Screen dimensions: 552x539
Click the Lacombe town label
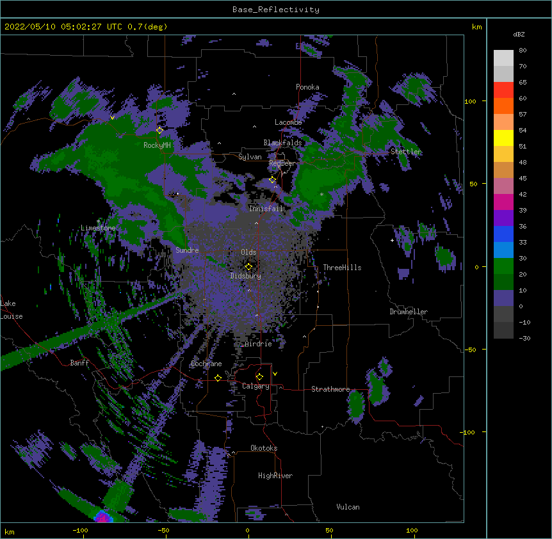288,122
